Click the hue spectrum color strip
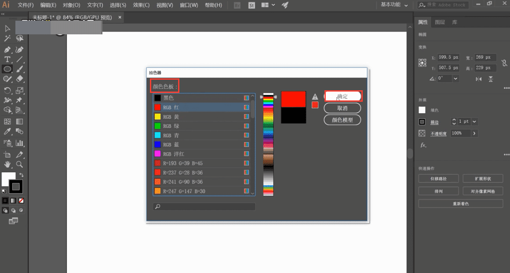Image resolution: width=510 pixels, height=273 pixels. [x=268, y=145]
